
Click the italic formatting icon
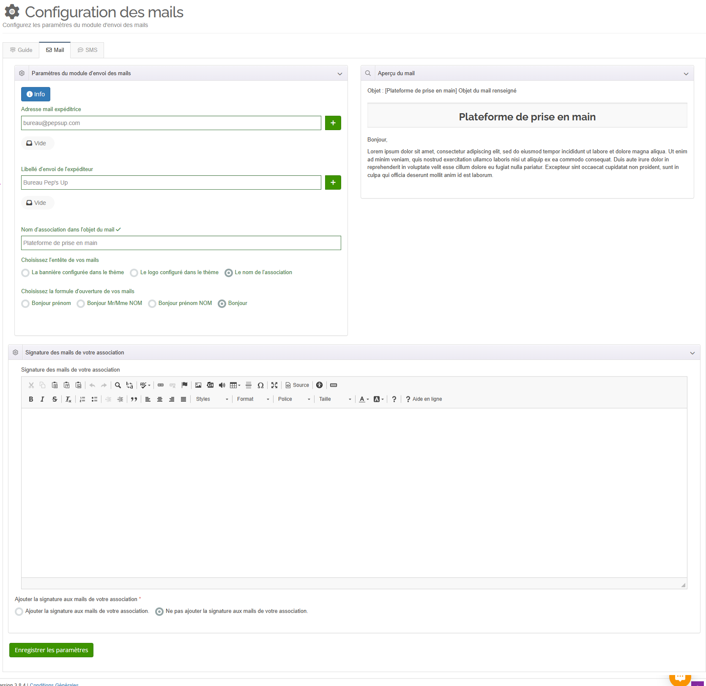(42, 399)
